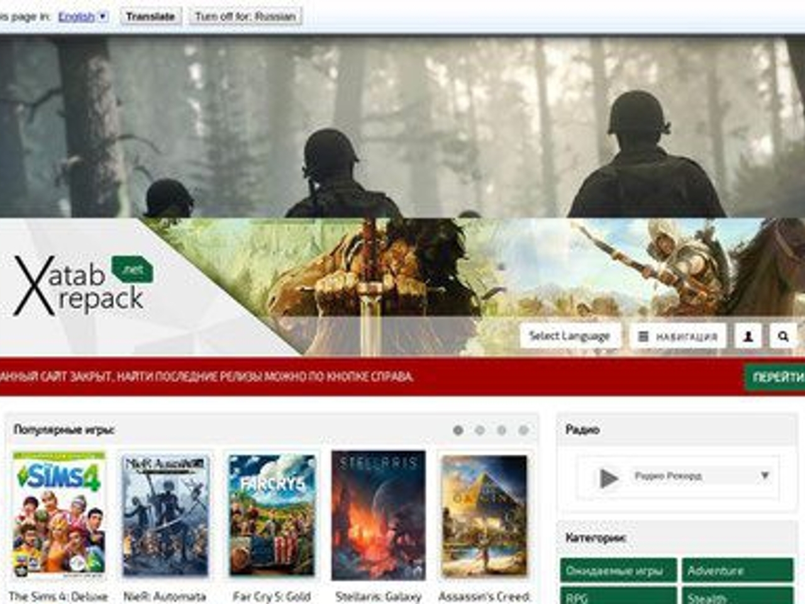Select fourth carousel page dot
Screen dimensions: 805x604
coord(523,430)
